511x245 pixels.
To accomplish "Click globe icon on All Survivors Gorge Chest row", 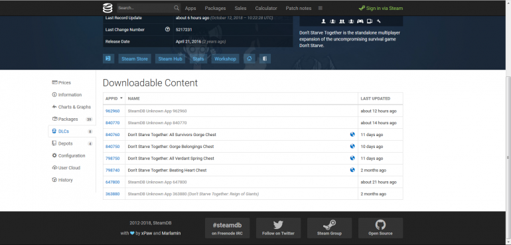I will click(x=352, y=134).
